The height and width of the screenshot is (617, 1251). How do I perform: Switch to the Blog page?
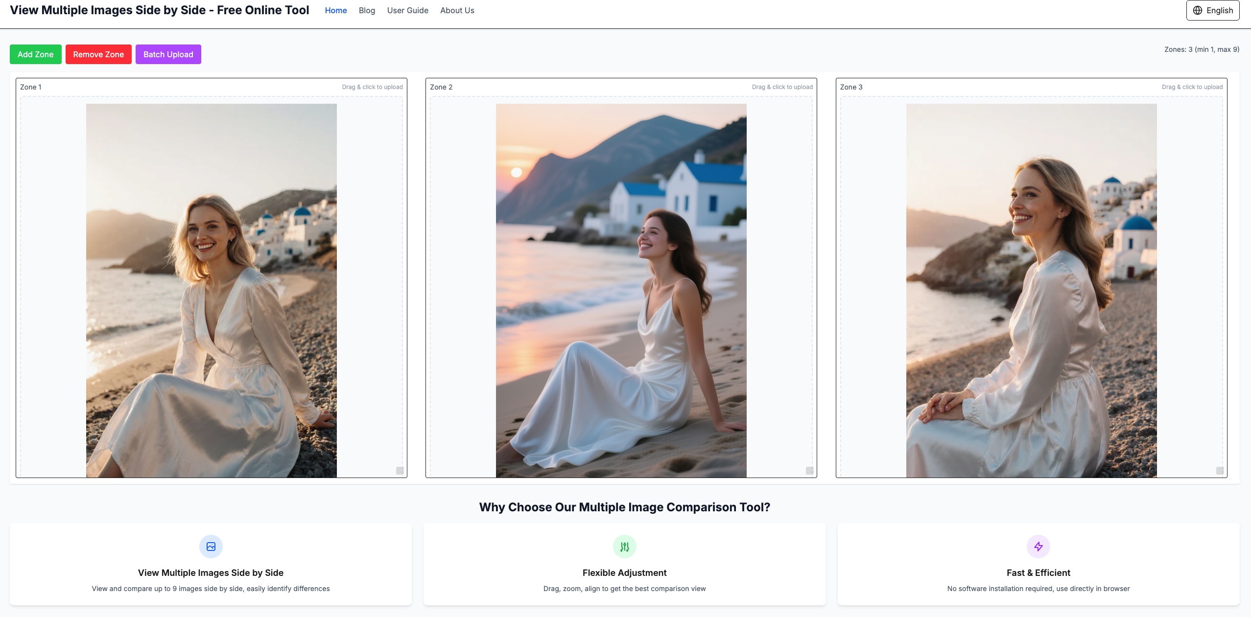366,10
